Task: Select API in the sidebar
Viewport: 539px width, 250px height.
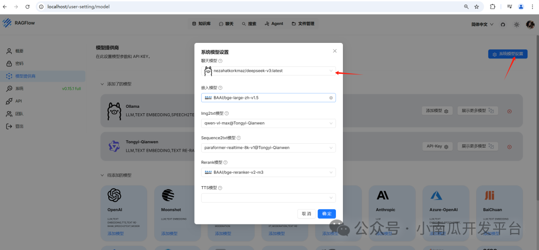Action: pyautogui.click(x=43, y=101)
